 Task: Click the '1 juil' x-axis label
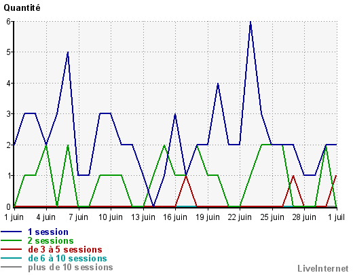pos(336,217)
